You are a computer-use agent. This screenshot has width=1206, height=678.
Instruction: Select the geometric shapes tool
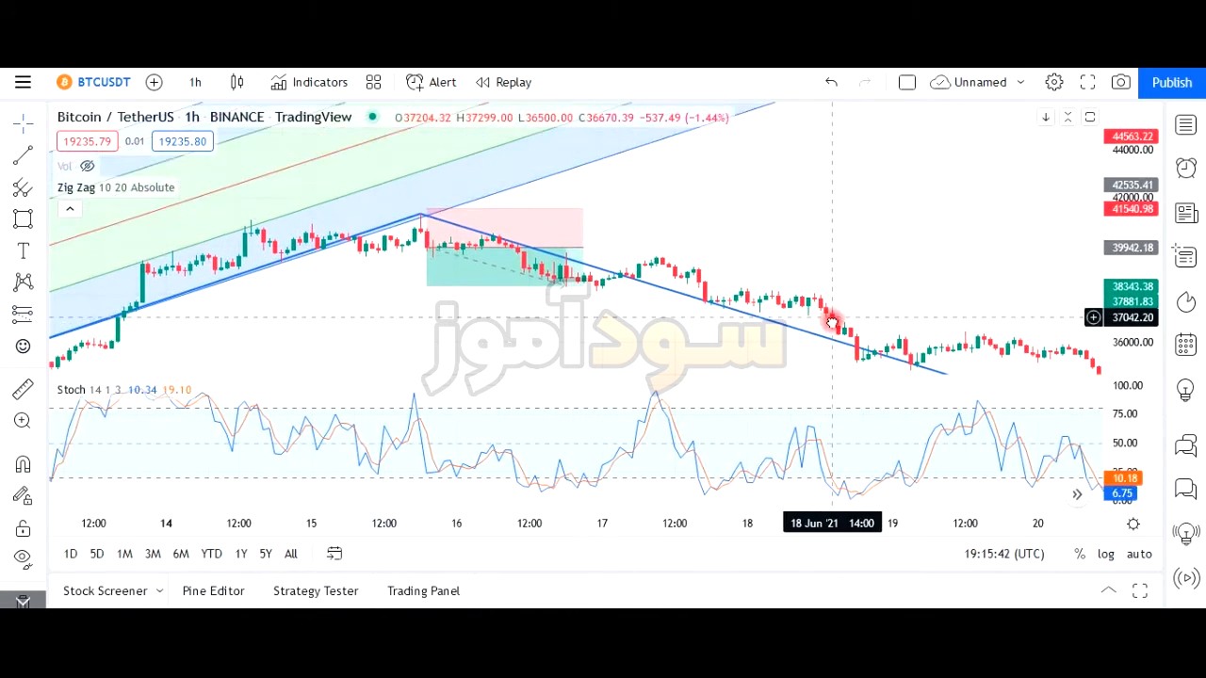click(24, 218)
